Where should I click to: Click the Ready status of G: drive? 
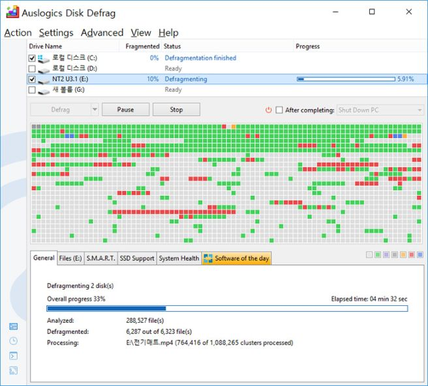(173, 90)
